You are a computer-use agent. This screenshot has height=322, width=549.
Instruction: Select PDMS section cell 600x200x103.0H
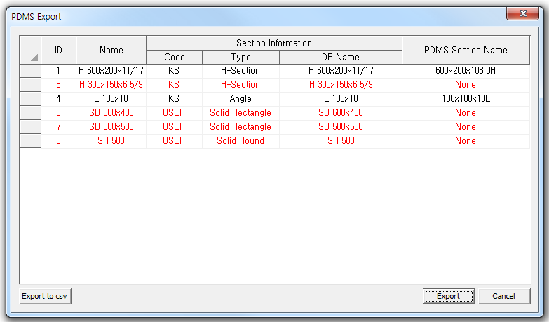(x=465, y=71)
